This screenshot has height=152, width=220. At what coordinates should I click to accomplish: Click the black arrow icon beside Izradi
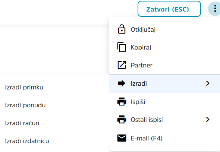coord(122,83)
